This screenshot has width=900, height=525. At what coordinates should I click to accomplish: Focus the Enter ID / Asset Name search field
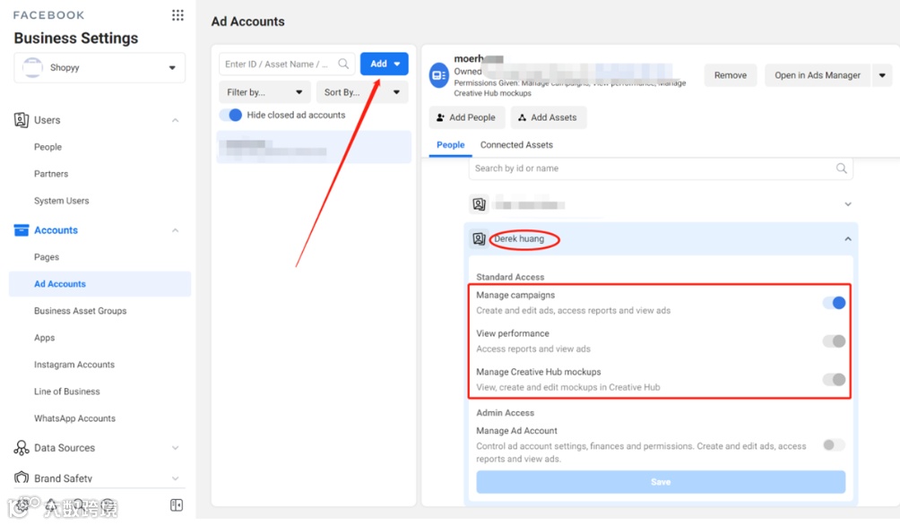(287, 64)
